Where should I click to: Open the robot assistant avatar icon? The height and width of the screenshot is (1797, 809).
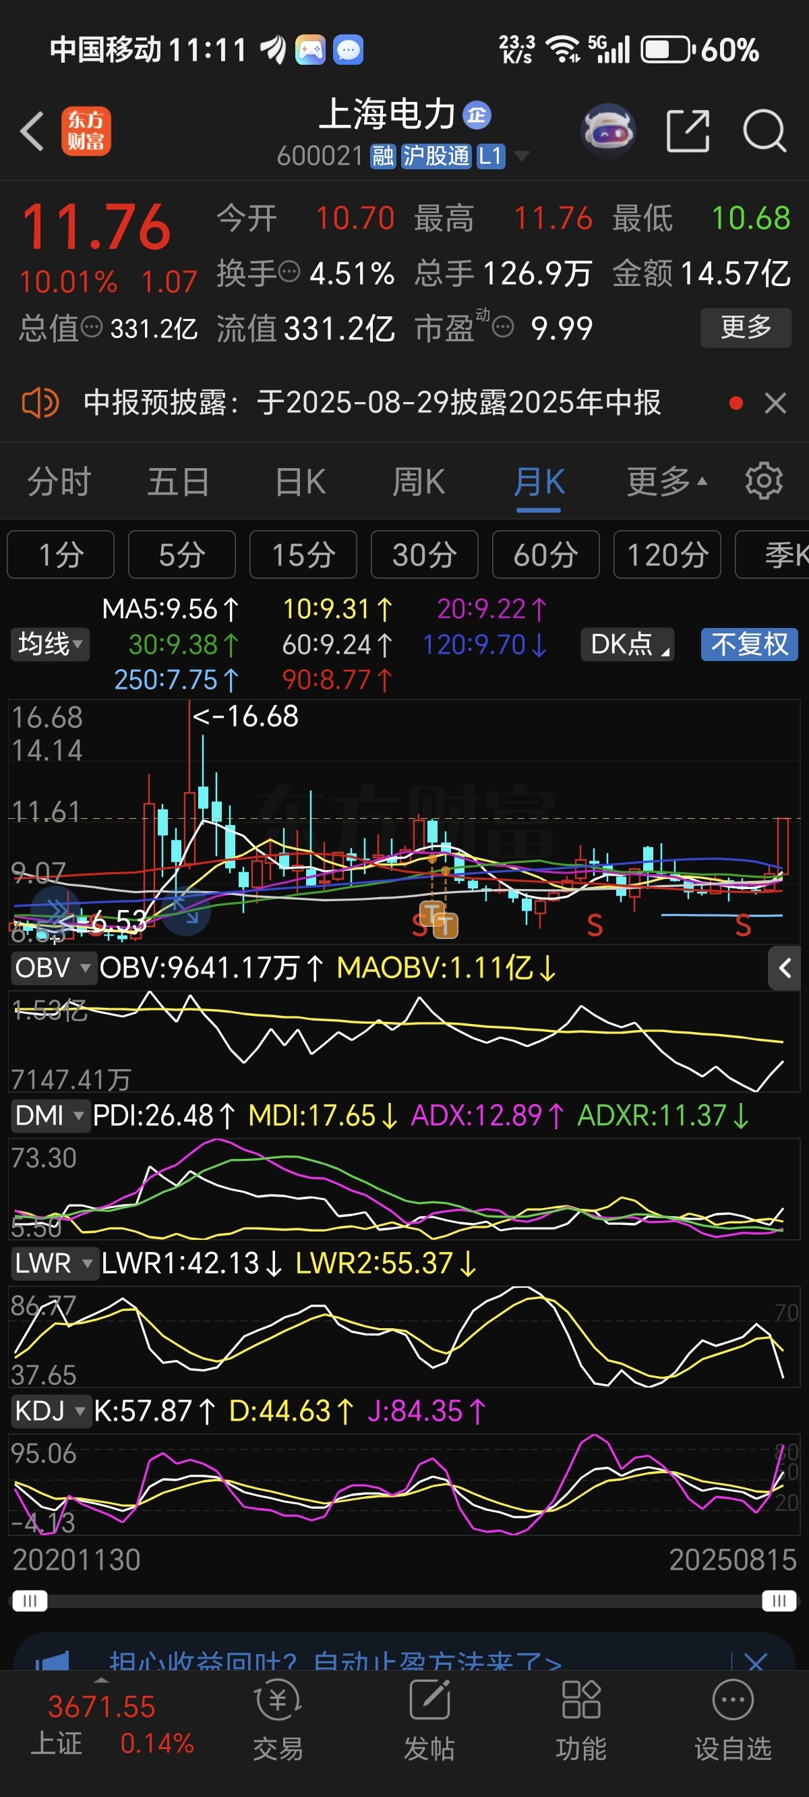tap(608, 130)
